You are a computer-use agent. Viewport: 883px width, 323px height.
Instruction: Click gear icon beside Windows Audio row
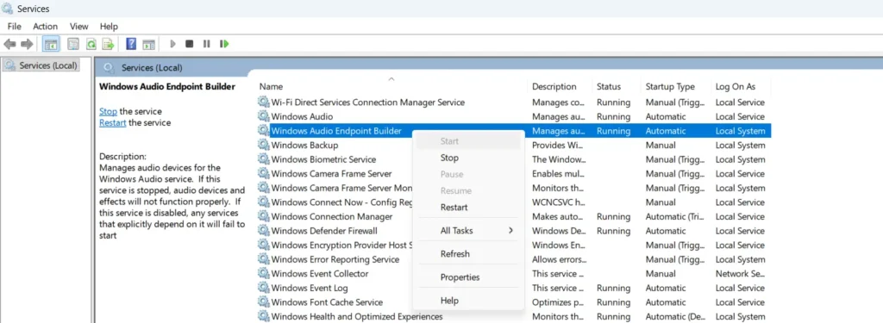[264, 116]
